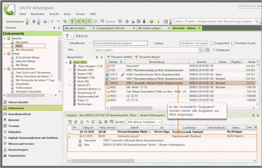Open the Datei menu

tap(23, 14)
